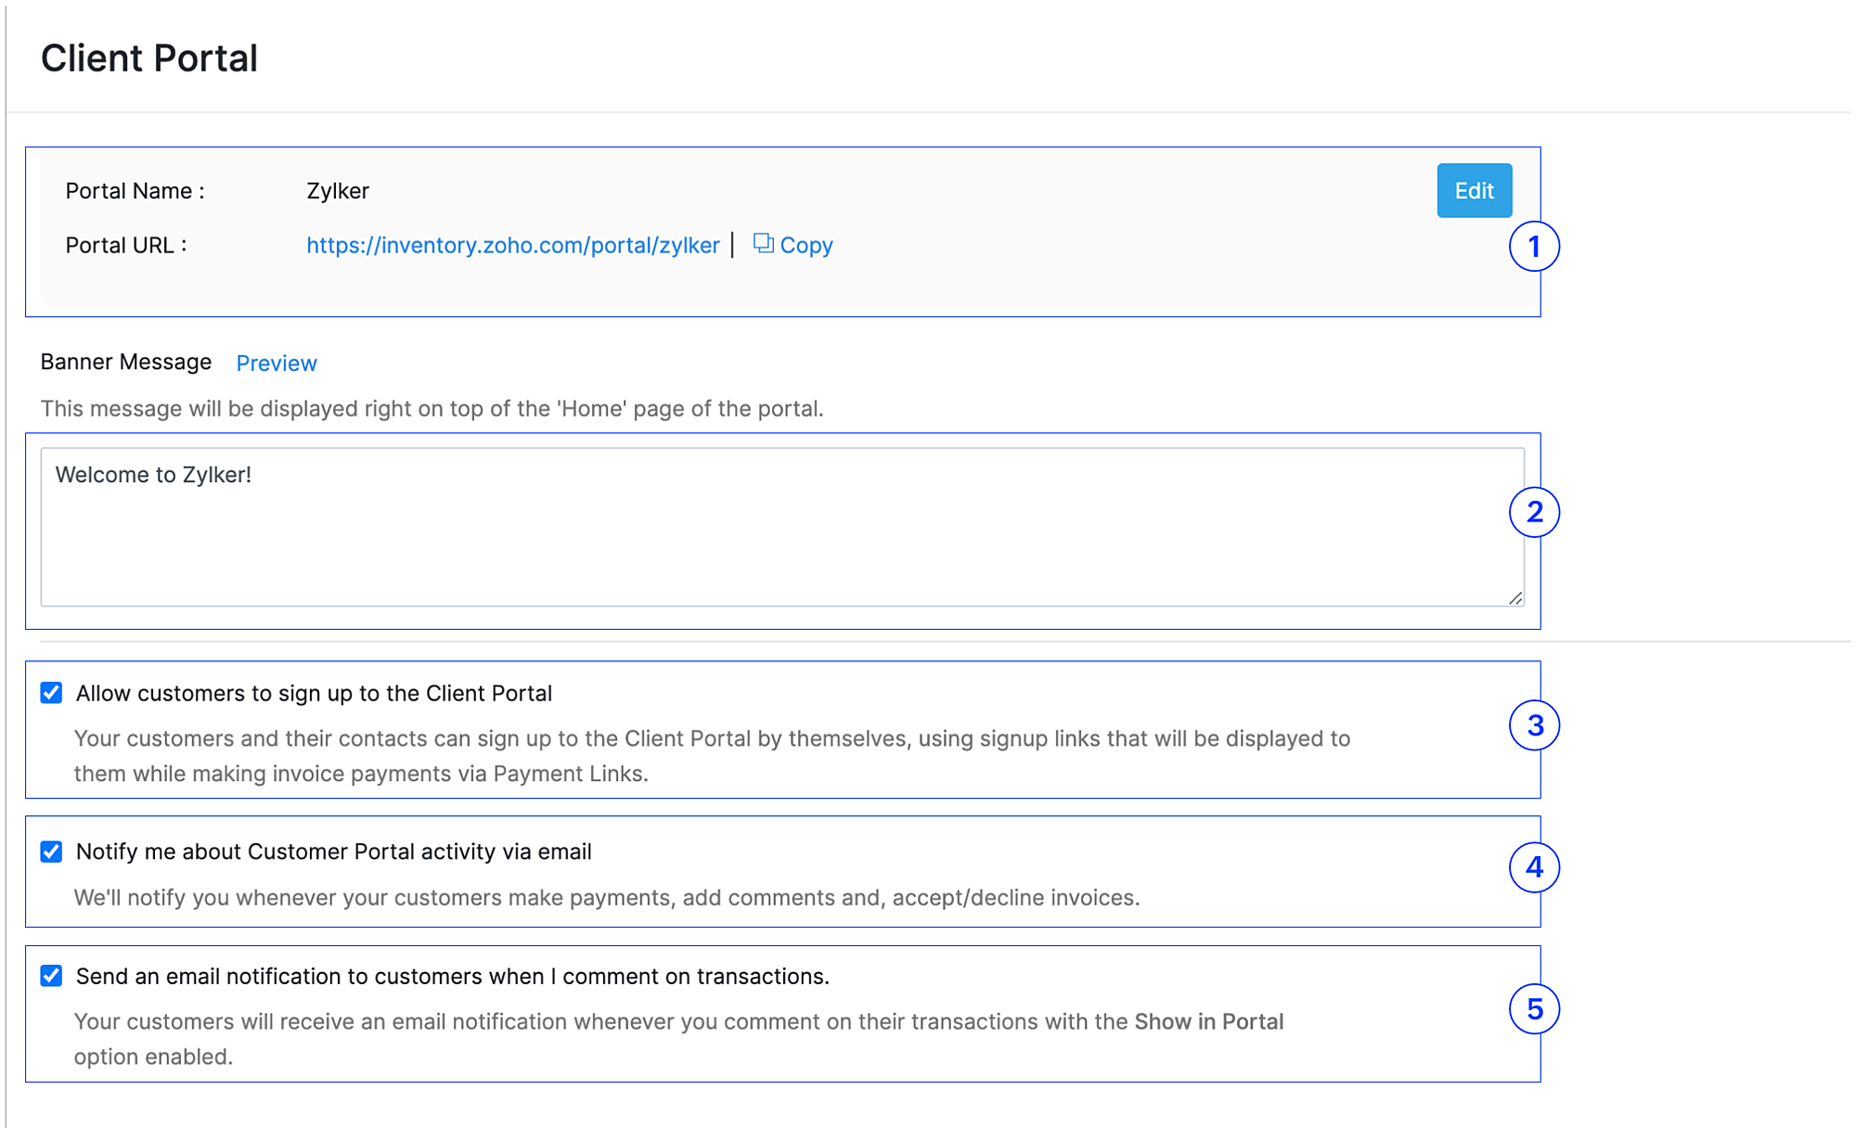
Task: Grab the textarea resize handle corner
Action: click(x=1515, y=598)
